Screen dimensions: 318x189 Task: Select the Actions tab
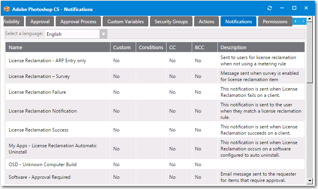pos(206,22)
